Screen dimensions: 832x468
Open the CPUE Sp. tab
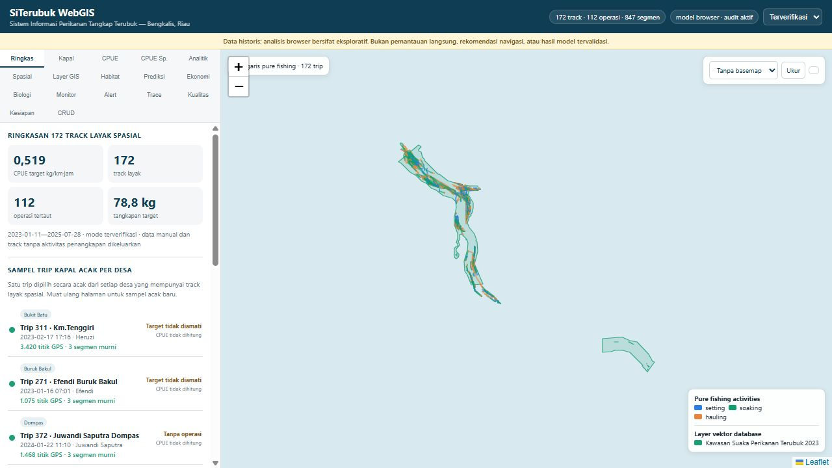click(x=154, y=58)
